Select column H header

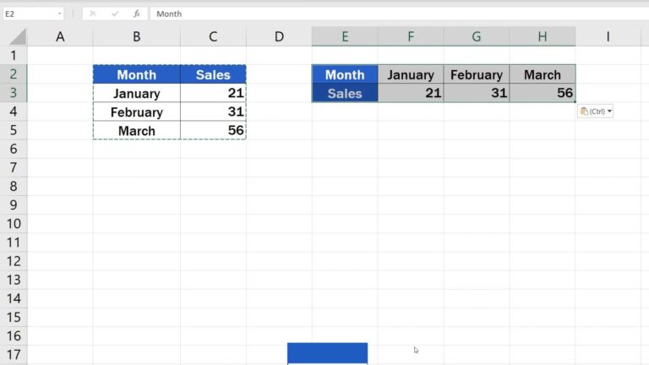[543, 36]
